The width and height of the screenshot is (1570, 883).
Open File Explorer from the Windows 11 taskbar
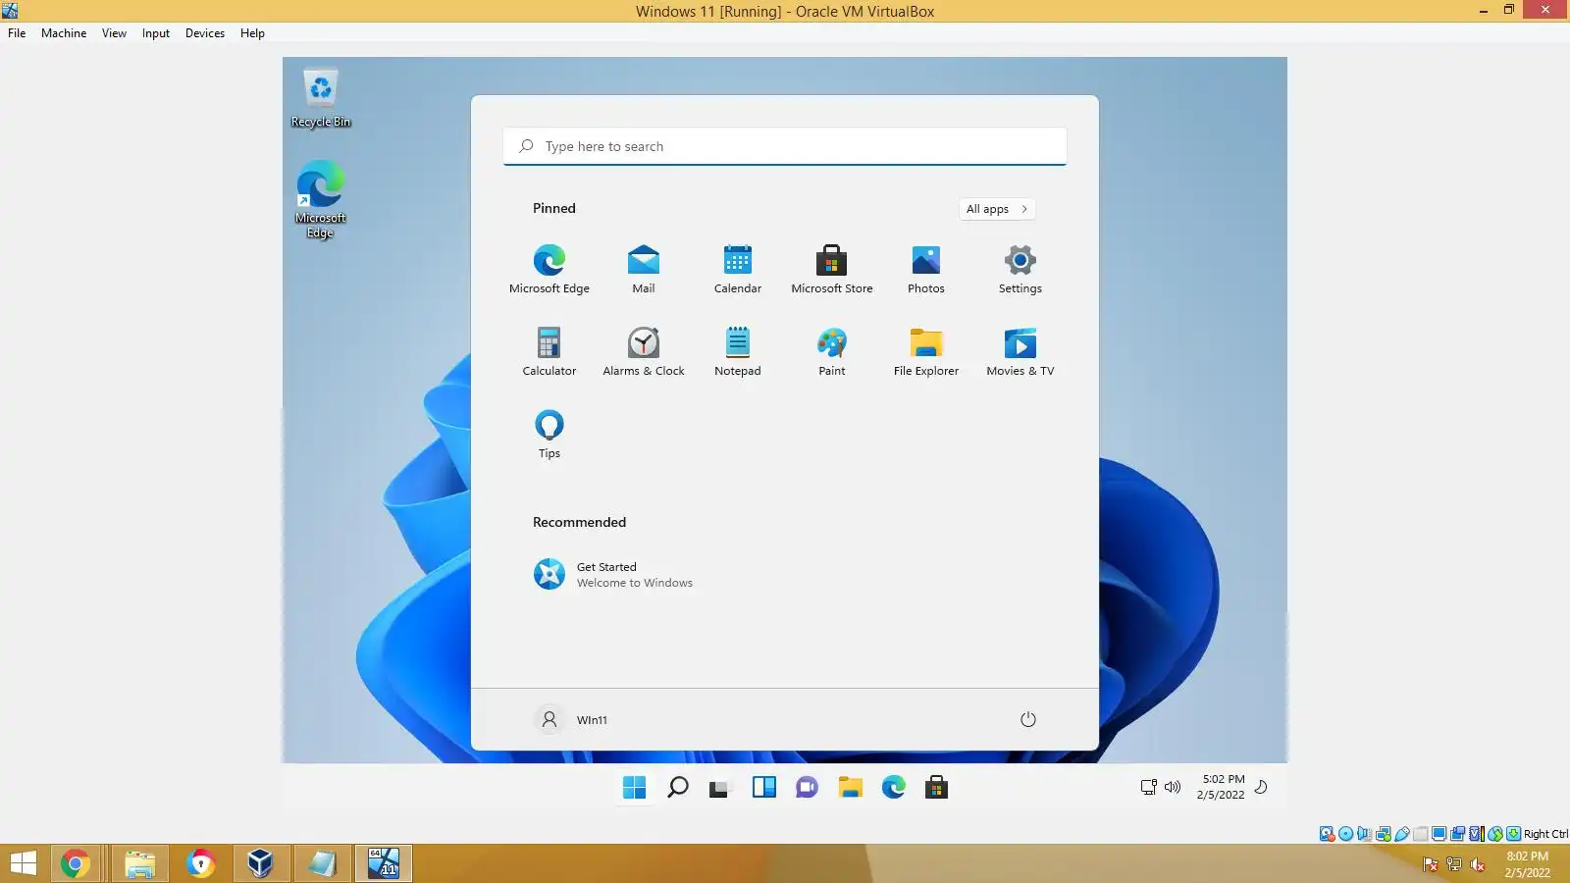[851, 787]
